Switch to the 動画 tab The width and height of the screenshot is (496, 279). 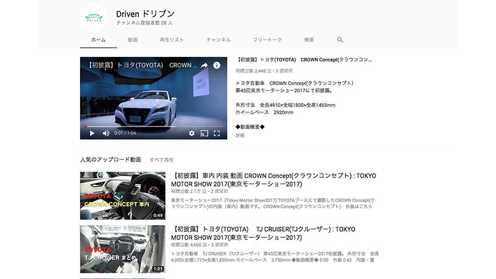pos(133,40)
